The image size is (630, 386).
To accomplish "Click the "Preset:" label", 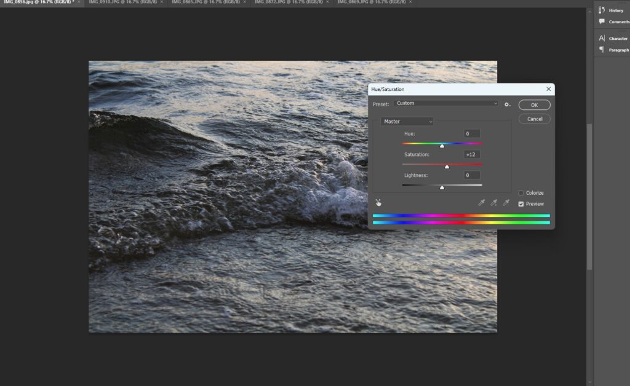I will pyautogui.click(x=380, y=104).
